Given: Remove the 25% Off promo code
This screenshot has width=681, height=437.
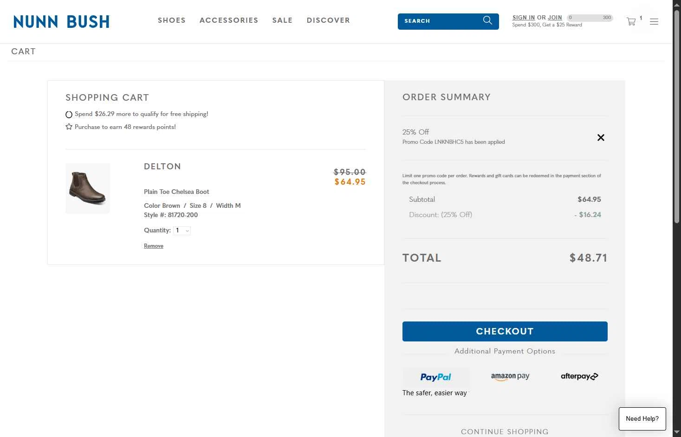Looking at the screenshot, I should coord(601,137).
